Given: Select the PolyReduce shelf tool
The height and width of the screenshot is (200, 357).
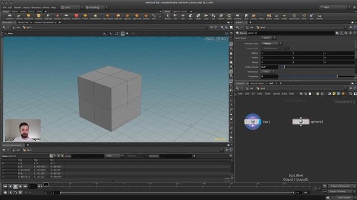Looking at the screenshot, I should click(76, 16).
